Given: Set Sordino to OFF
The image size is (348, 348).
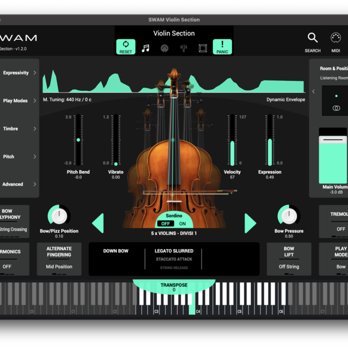Looking at the screenshot, I should 165,223.
